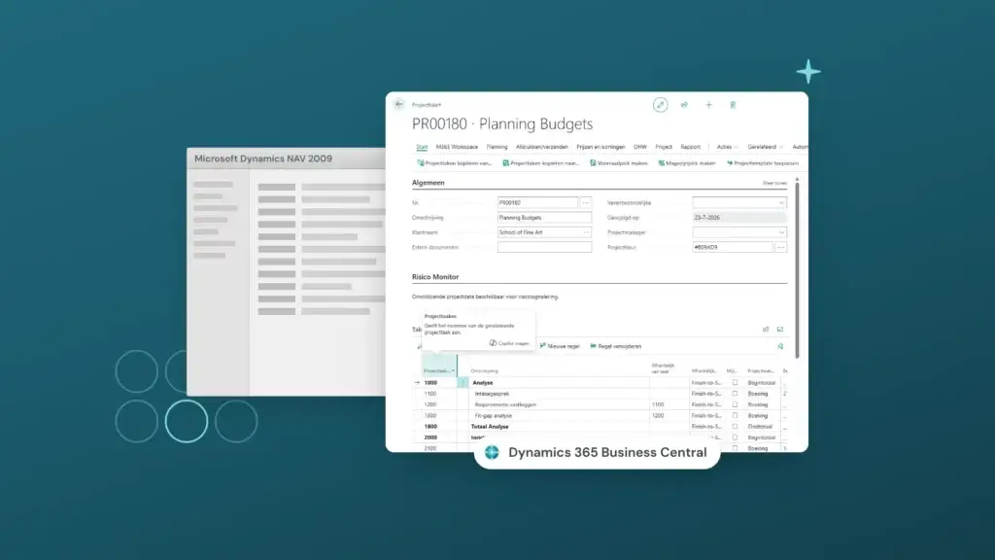Tick the checkbox in the 1100 Intakegesprek row
This screenshot has width=995, height=560.
click(x=735, y=394)
